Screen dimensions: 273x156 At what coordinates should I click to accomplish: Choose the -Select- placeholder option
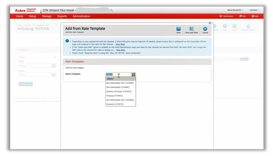pyautogui.click(x=121, y=79)
